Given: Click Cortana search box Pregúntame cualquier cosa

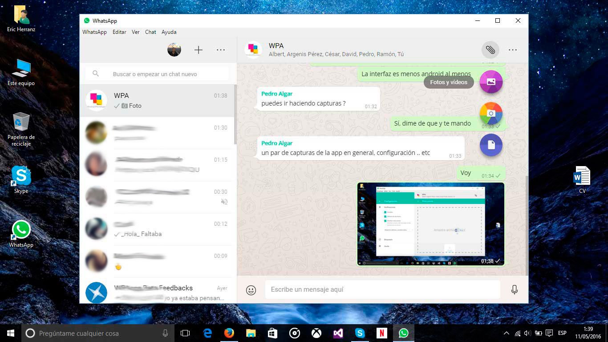Looking at the screenshot, I should [x=97, y=333].
